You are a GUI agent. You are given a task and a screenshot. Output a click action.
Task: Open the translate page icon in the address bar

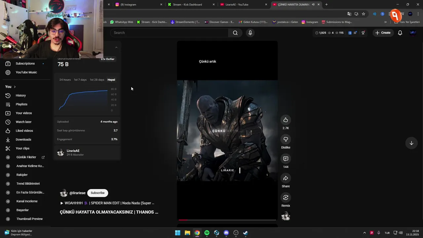[349, 14]
